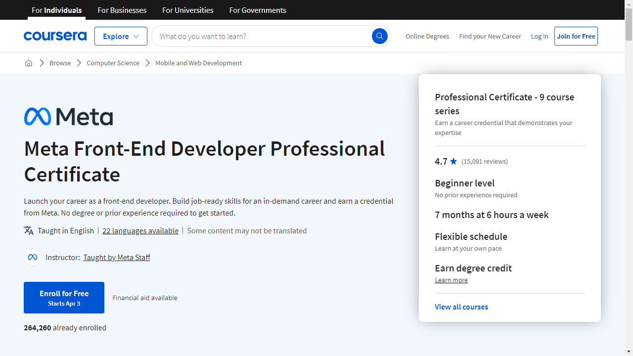Click scrollbar down arrow
Viewport: 633px width, 356px height.
pos(629,352)
